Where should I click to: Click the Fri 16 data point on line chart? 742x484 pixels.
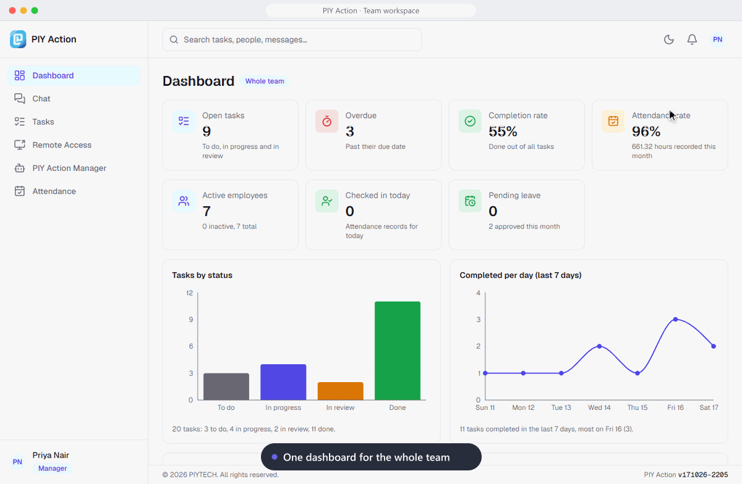tap(675, 319)
